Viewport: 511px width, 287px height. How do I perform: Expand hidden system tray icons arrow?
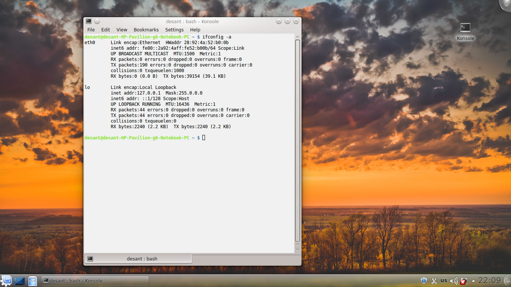pyautogui.click(x=474, y=281)
